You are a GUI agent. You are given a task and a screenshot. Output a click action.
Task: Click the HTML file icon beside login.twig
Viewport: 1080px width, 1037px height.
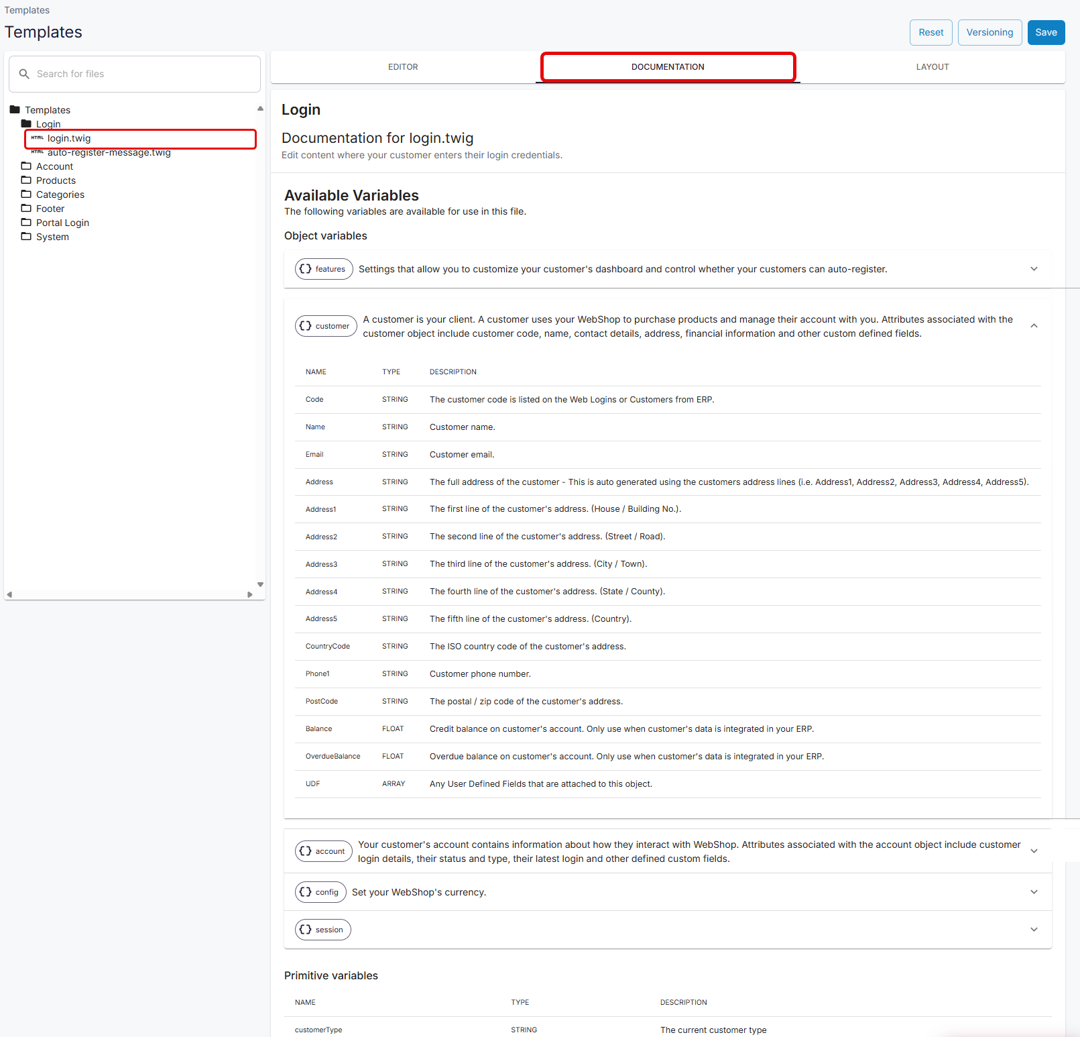tap(38, 138)
